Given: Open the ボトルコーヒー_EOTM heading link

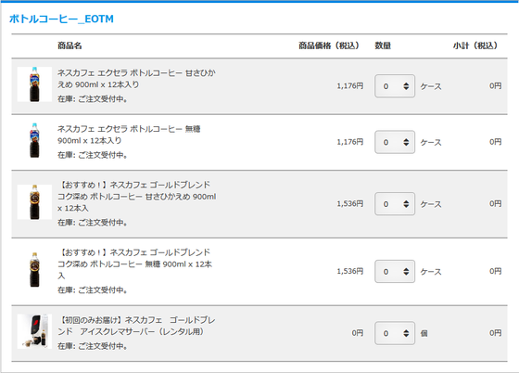Looking at the screenshot, I should click(61, 19).
